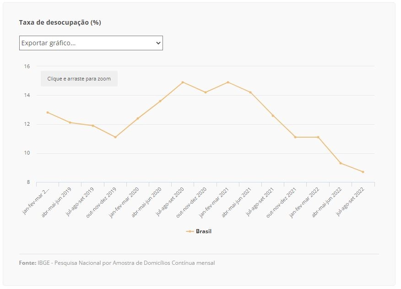401x289 pixels.
Task: Click the abr-mai-jun 2020 data point
Action: tap(160, 101)
